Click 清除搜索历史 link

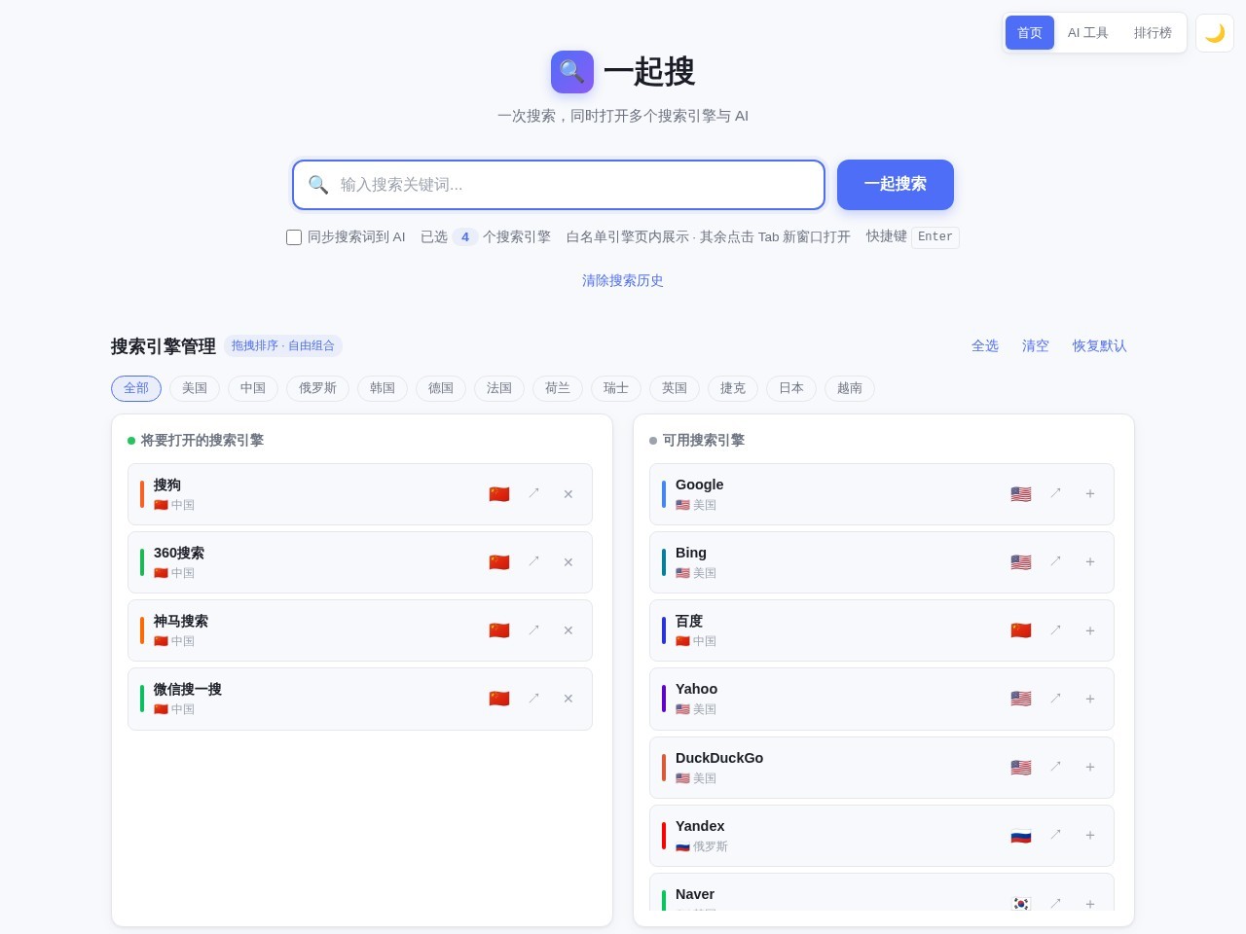[623, 280]
